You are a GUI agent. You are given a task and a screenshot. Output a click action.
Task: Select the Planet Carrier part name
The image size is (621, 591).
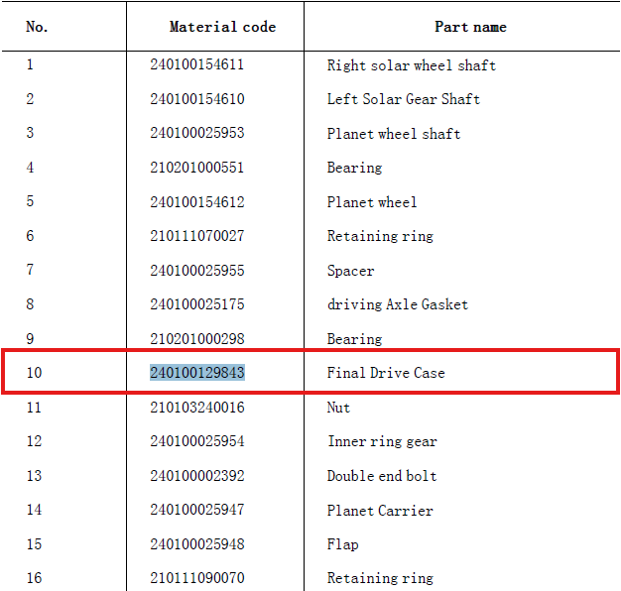tap(380, 511)
